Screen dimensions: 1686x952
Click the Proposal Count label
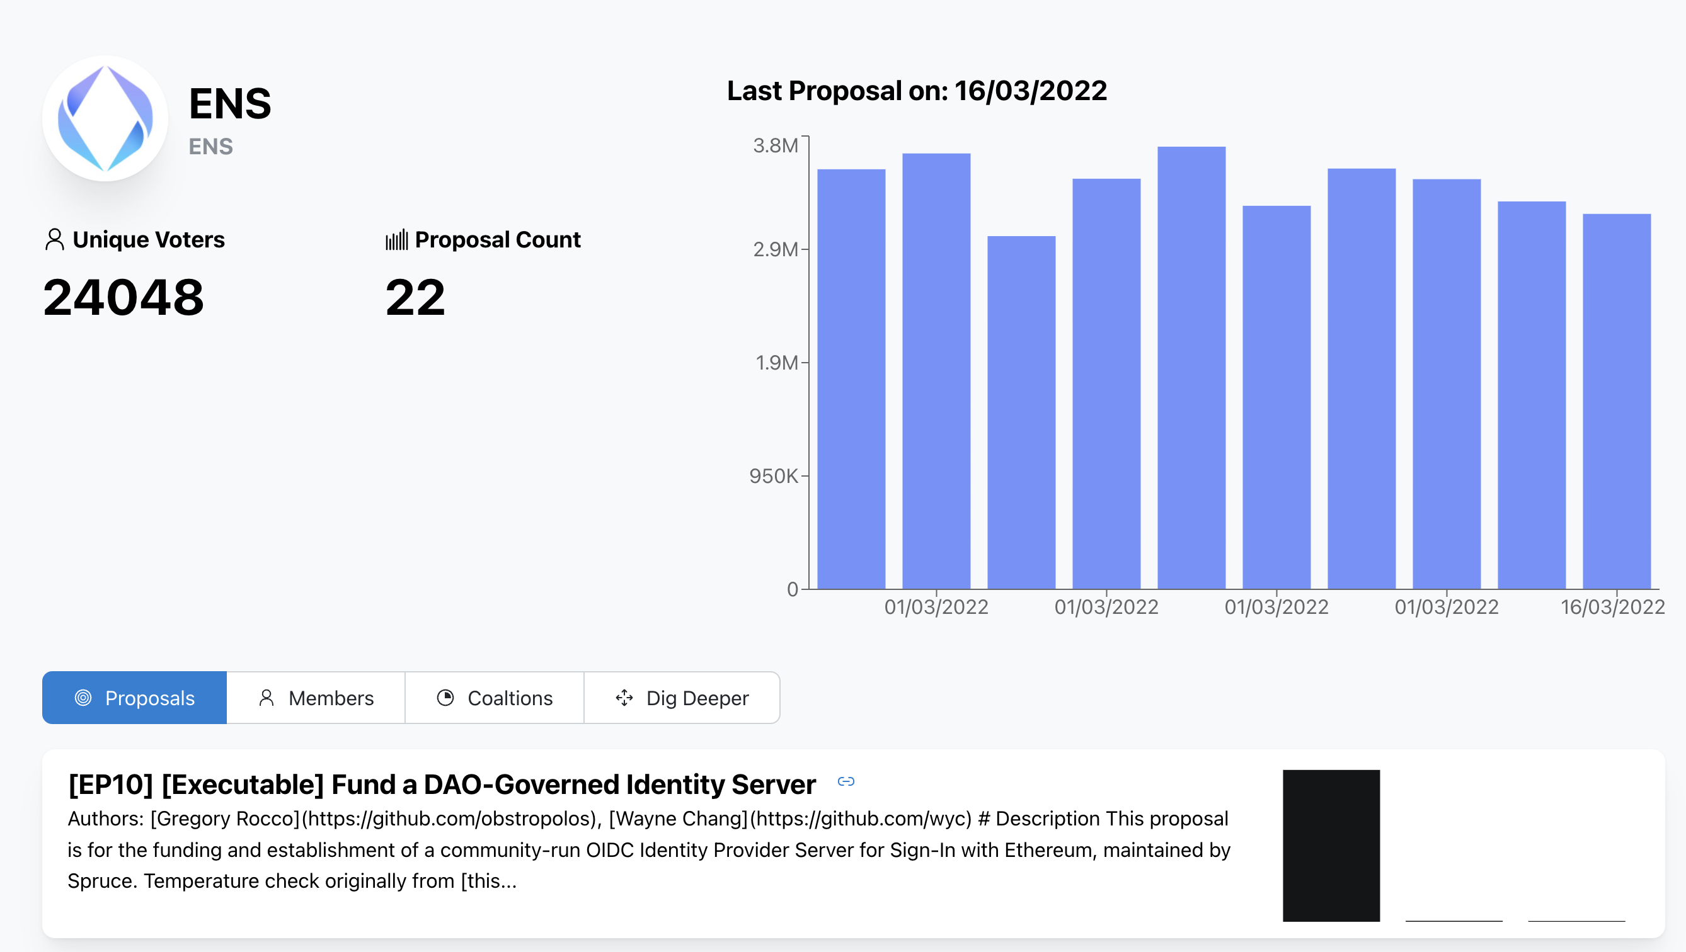point(498,239)
